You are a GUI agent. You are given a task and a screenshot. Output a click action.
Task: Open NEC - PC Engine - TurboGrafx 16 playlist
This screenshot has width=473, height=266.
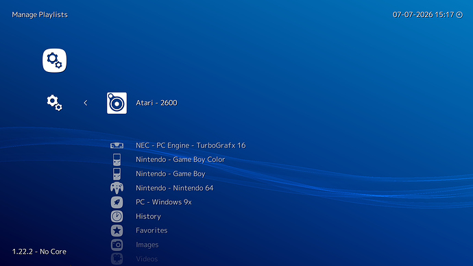click(191, 145)
